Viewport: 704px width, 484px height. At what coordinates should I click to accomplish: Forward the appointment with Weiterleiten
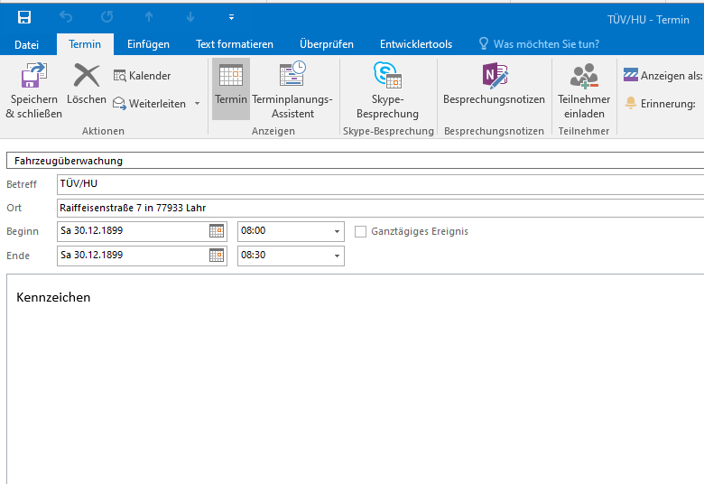(x=150, y=103)
